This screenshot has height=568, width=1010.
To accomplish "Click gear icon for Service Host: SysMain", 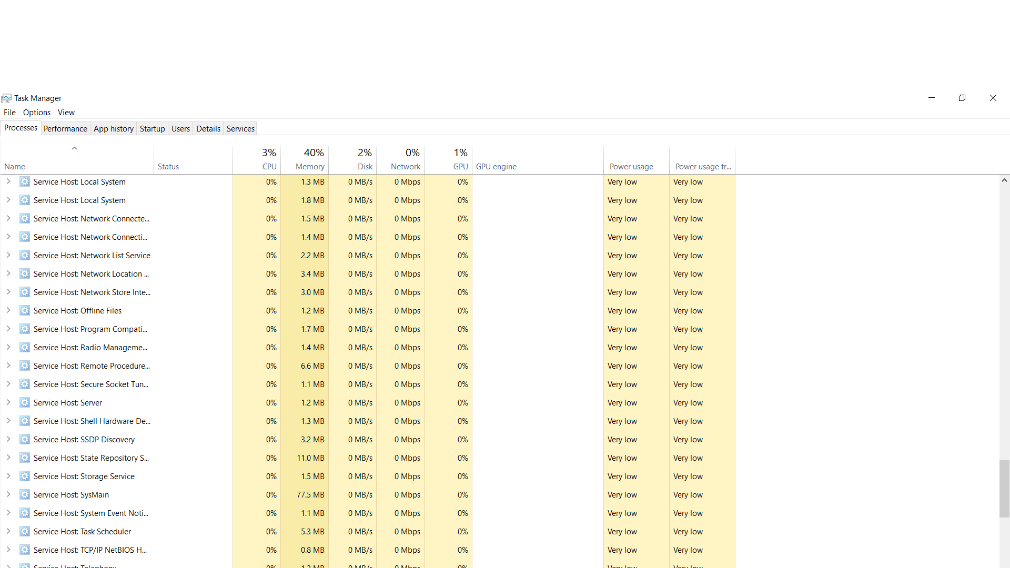I will [25, 495].
